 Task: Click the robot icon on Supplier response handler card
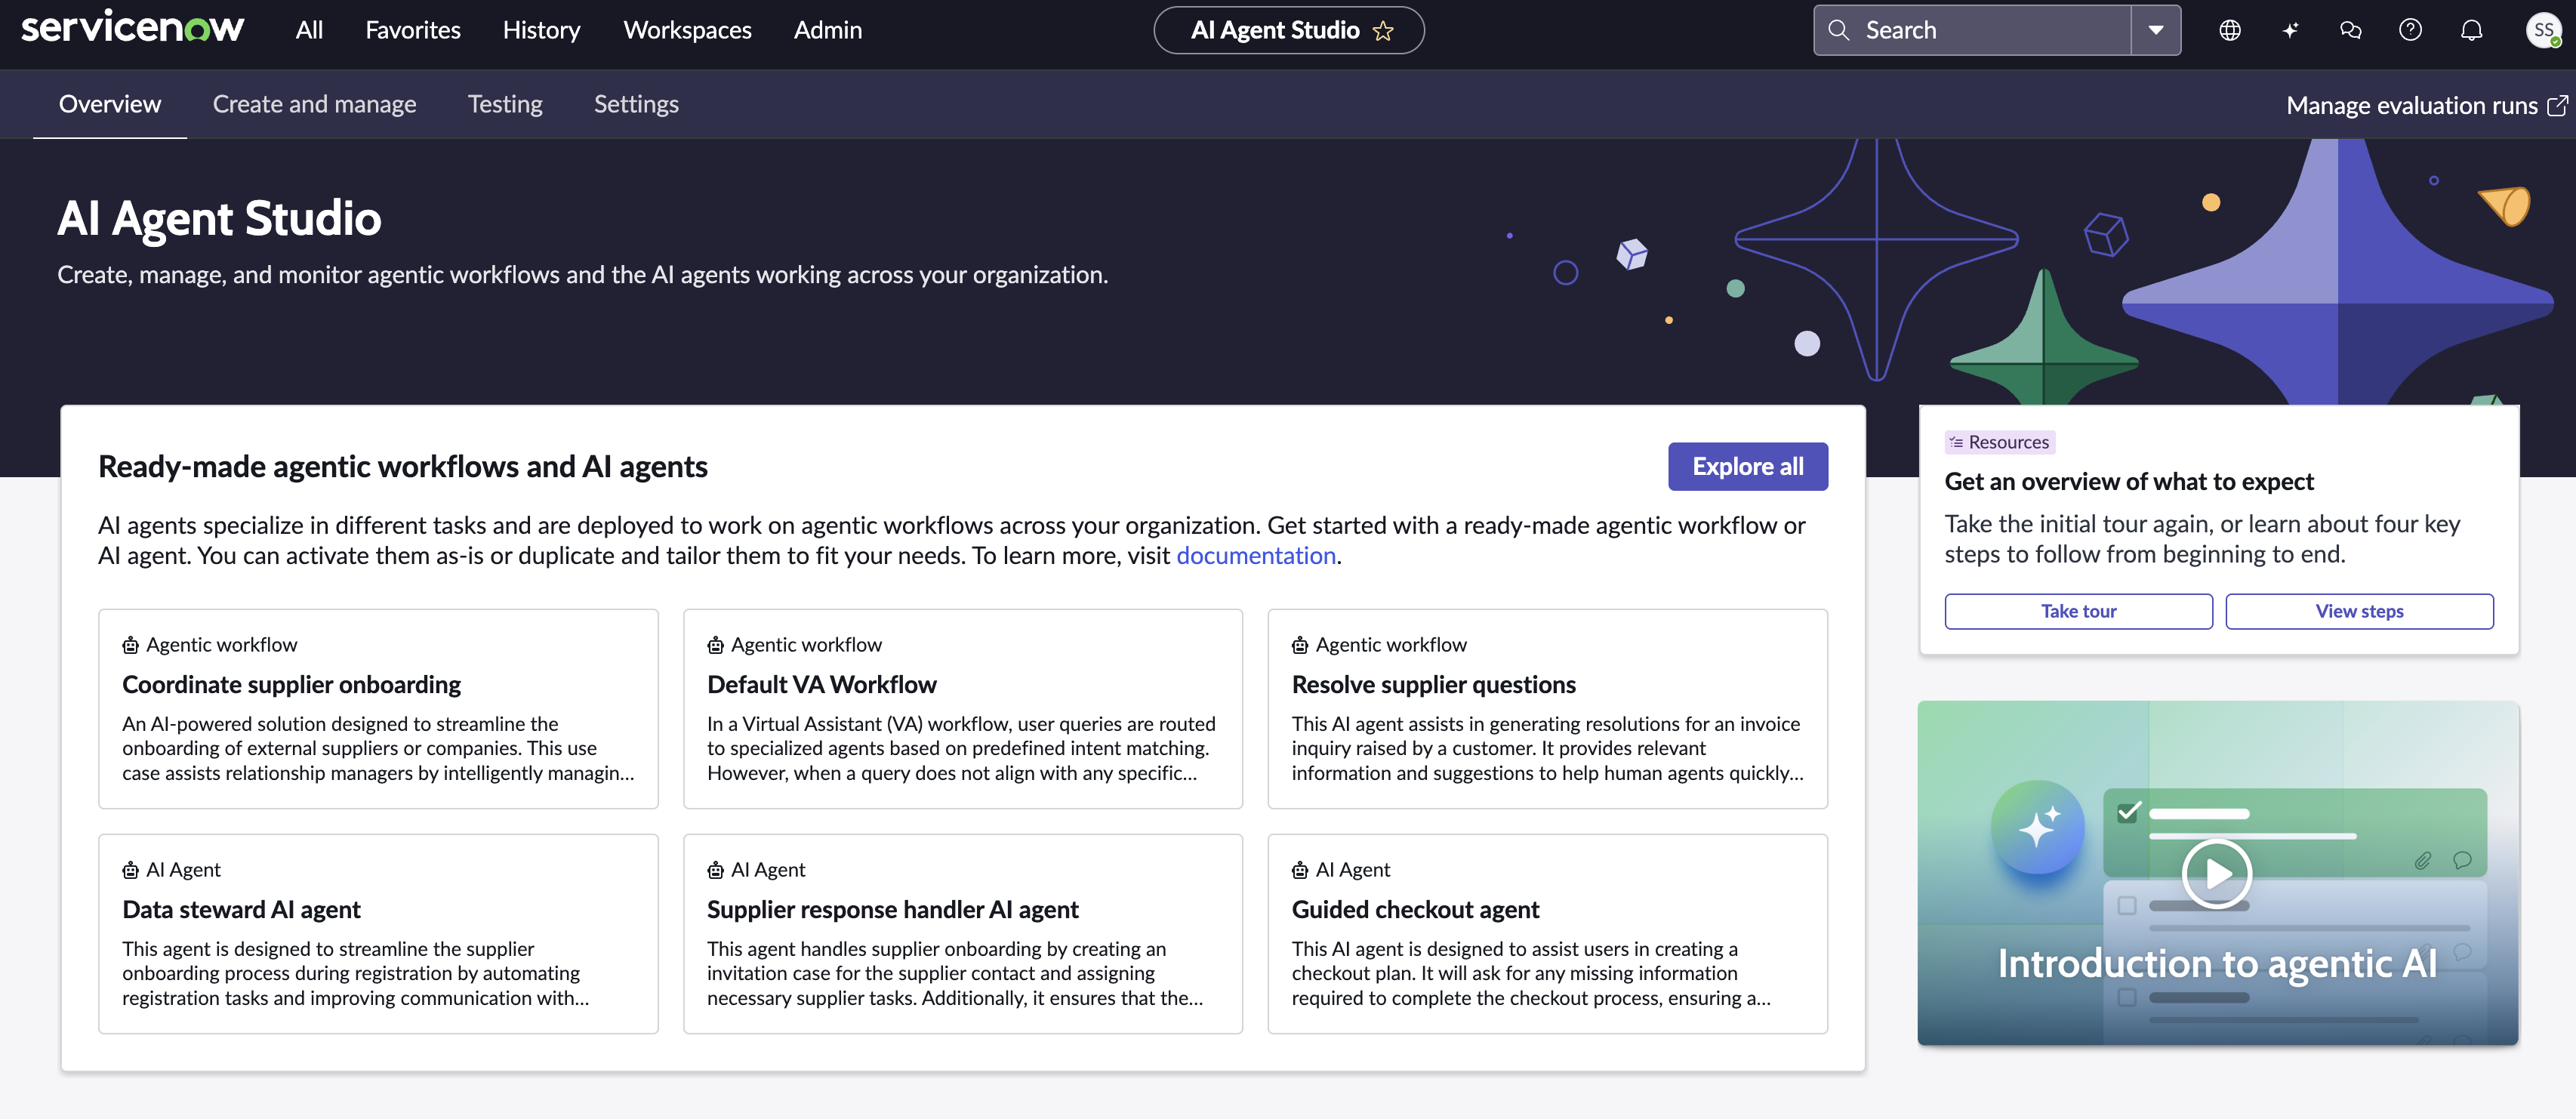coord(715,870)
